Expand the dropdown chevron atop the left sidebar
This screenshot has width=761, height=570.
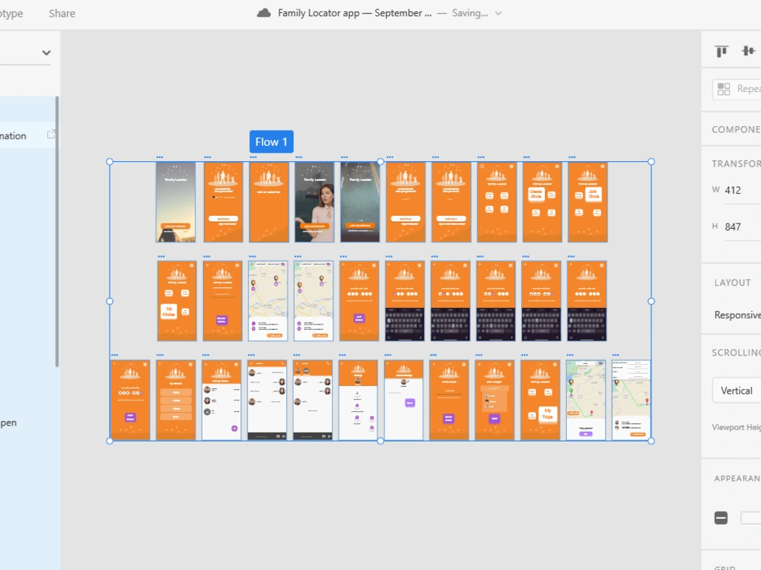tap(45, 52)
